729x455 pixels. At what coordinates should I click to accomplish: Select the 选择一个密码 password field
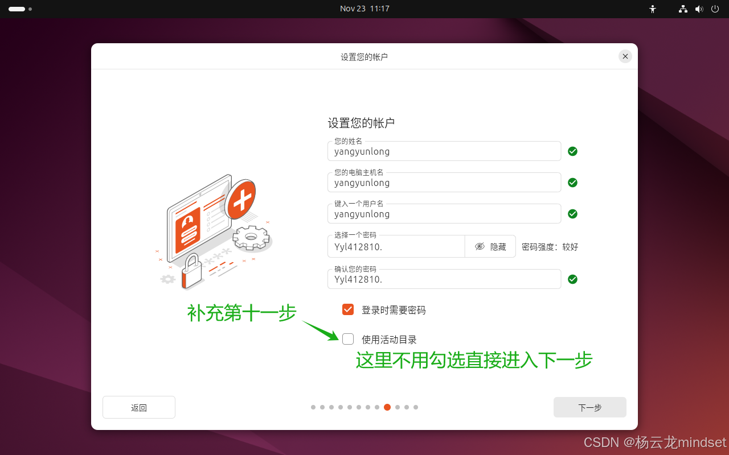[x=396, y=247]
